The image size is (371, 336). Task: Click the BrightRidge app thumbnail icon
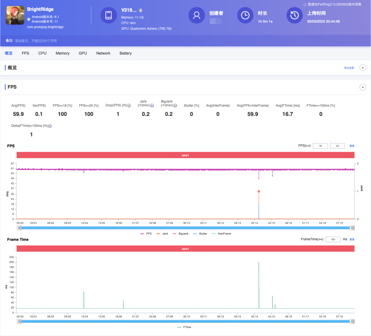pyautogui.click(x=15, y=15)
